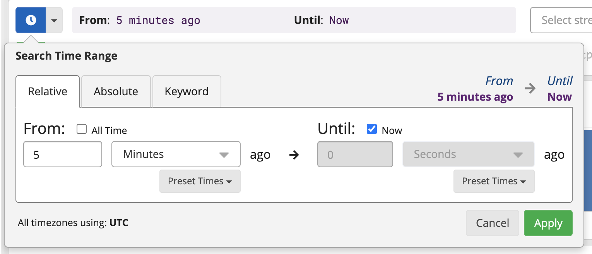This screenshot has height=254, width=592.
Task: Switch to the Keyword tab
Action: tap(186, 91)
